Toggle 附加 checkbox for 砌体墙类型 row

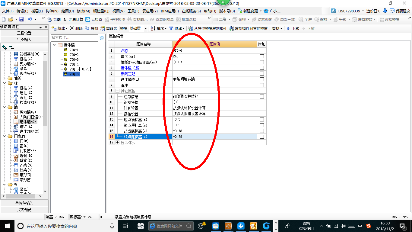pyautogui.click(x=262, y=79)
